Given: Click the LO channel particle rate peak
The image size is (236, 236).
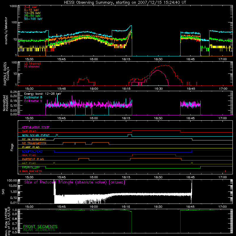Looking at the screenshot, I should (165, 65).
